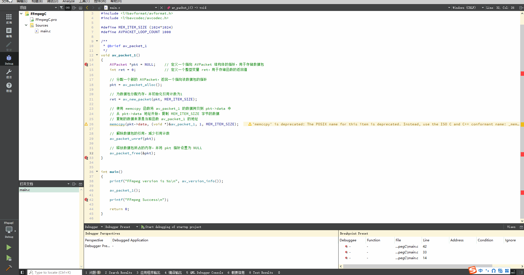Split the open documents panel
Screen dimensions: 524x275
click(x=74, y=184)
